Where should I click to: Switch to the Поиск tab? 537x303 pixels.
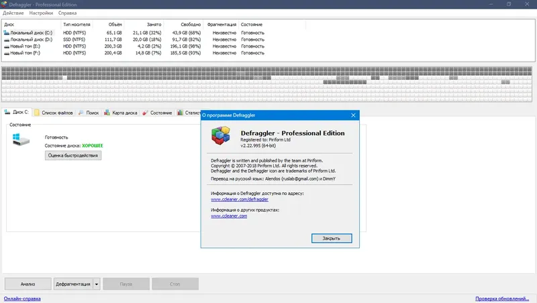[x=89, y=113]
